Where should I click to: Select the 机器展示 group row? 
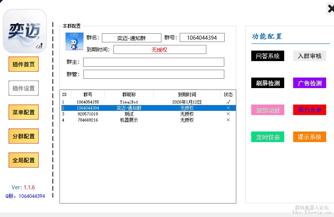[129, 120]
